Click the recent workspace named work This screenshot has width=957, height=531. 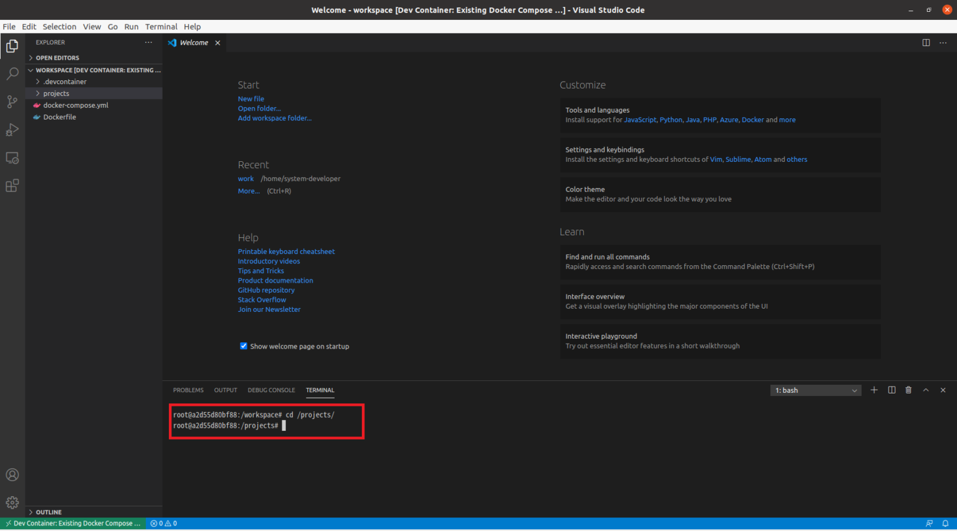(x=245, y=178)
